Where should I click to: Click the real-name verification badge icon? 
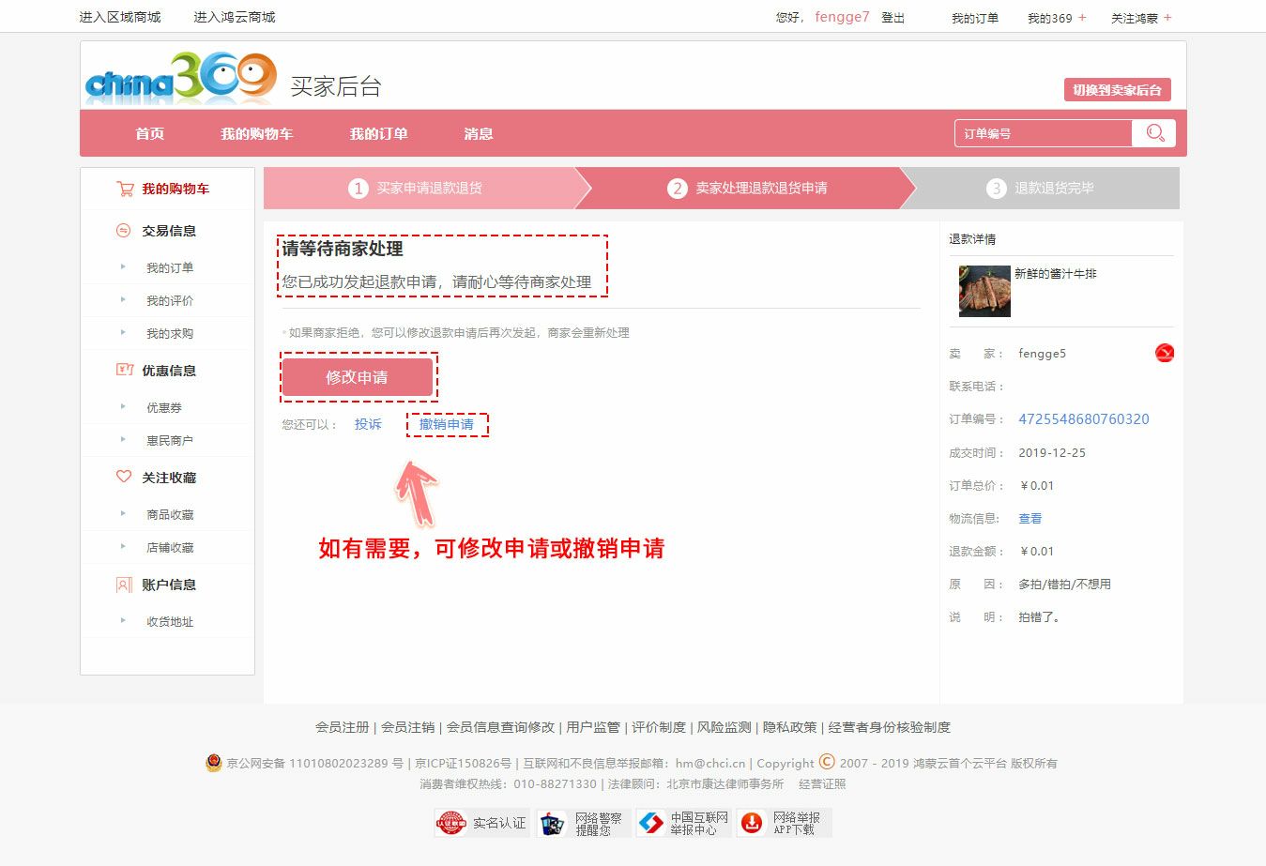451,823
